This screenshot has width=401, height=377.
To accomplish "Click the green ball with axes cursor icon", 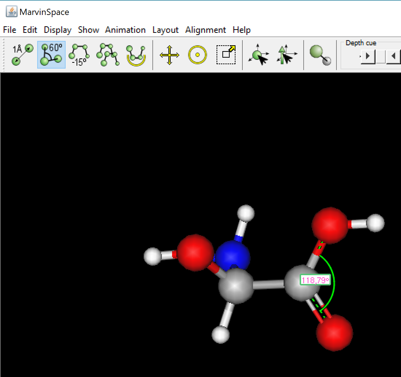I will click(x=258, y=55).
